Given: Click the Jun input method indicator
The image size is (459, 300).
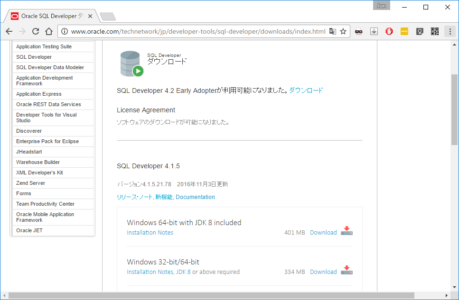Looking at the screenshot, I should pos(381,6).
